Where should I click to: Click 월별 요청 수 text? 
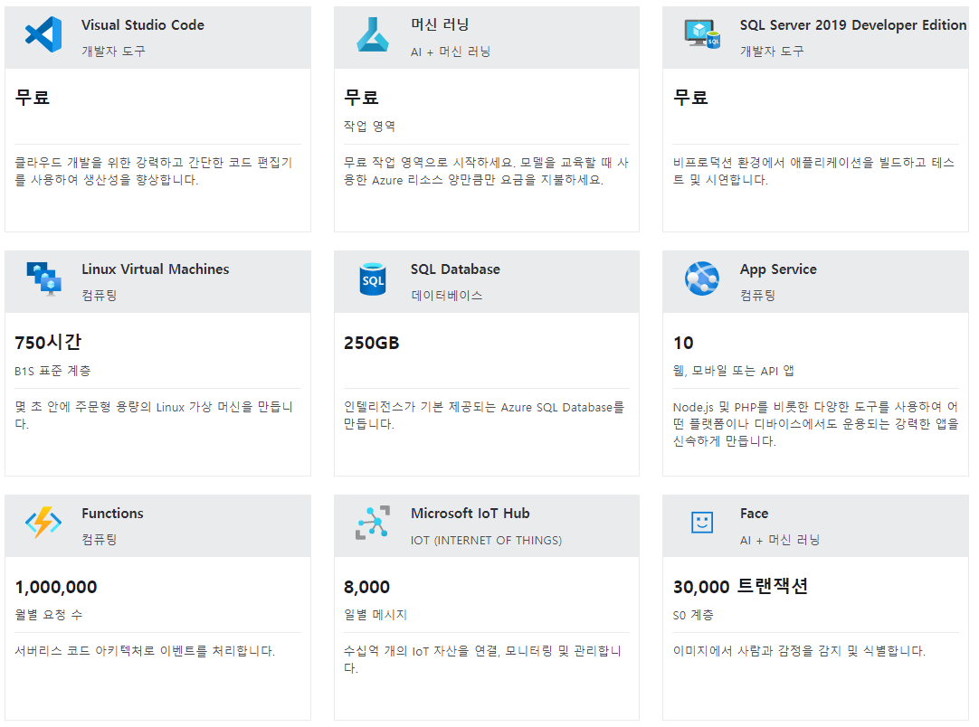point(49,615)
